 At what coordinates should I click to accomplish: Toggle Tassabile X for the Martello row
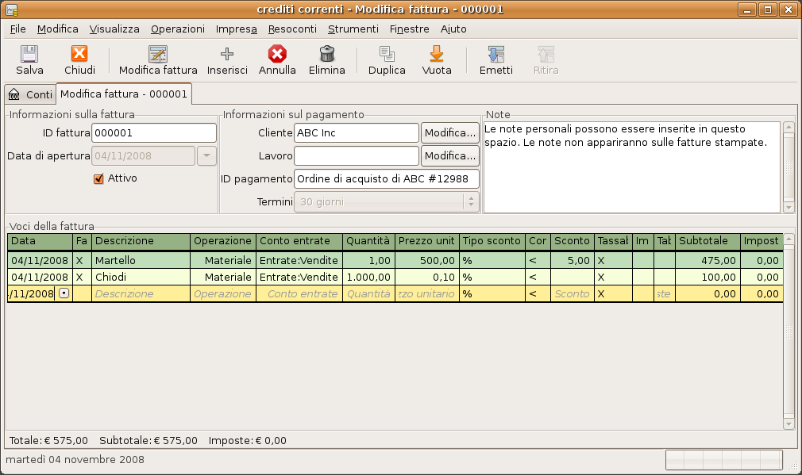(601, 260)
